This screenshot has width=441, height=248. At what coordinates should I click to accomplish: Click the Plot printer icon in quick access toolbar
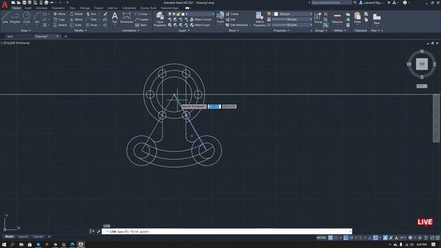coord(46,3)
